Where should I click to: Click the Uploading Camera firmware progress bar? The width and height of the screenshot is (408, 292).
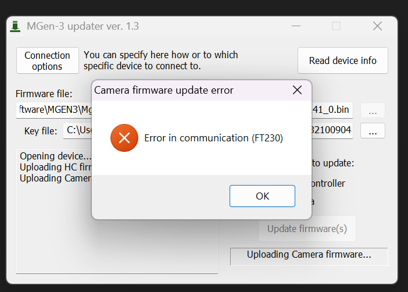[309, 257]
